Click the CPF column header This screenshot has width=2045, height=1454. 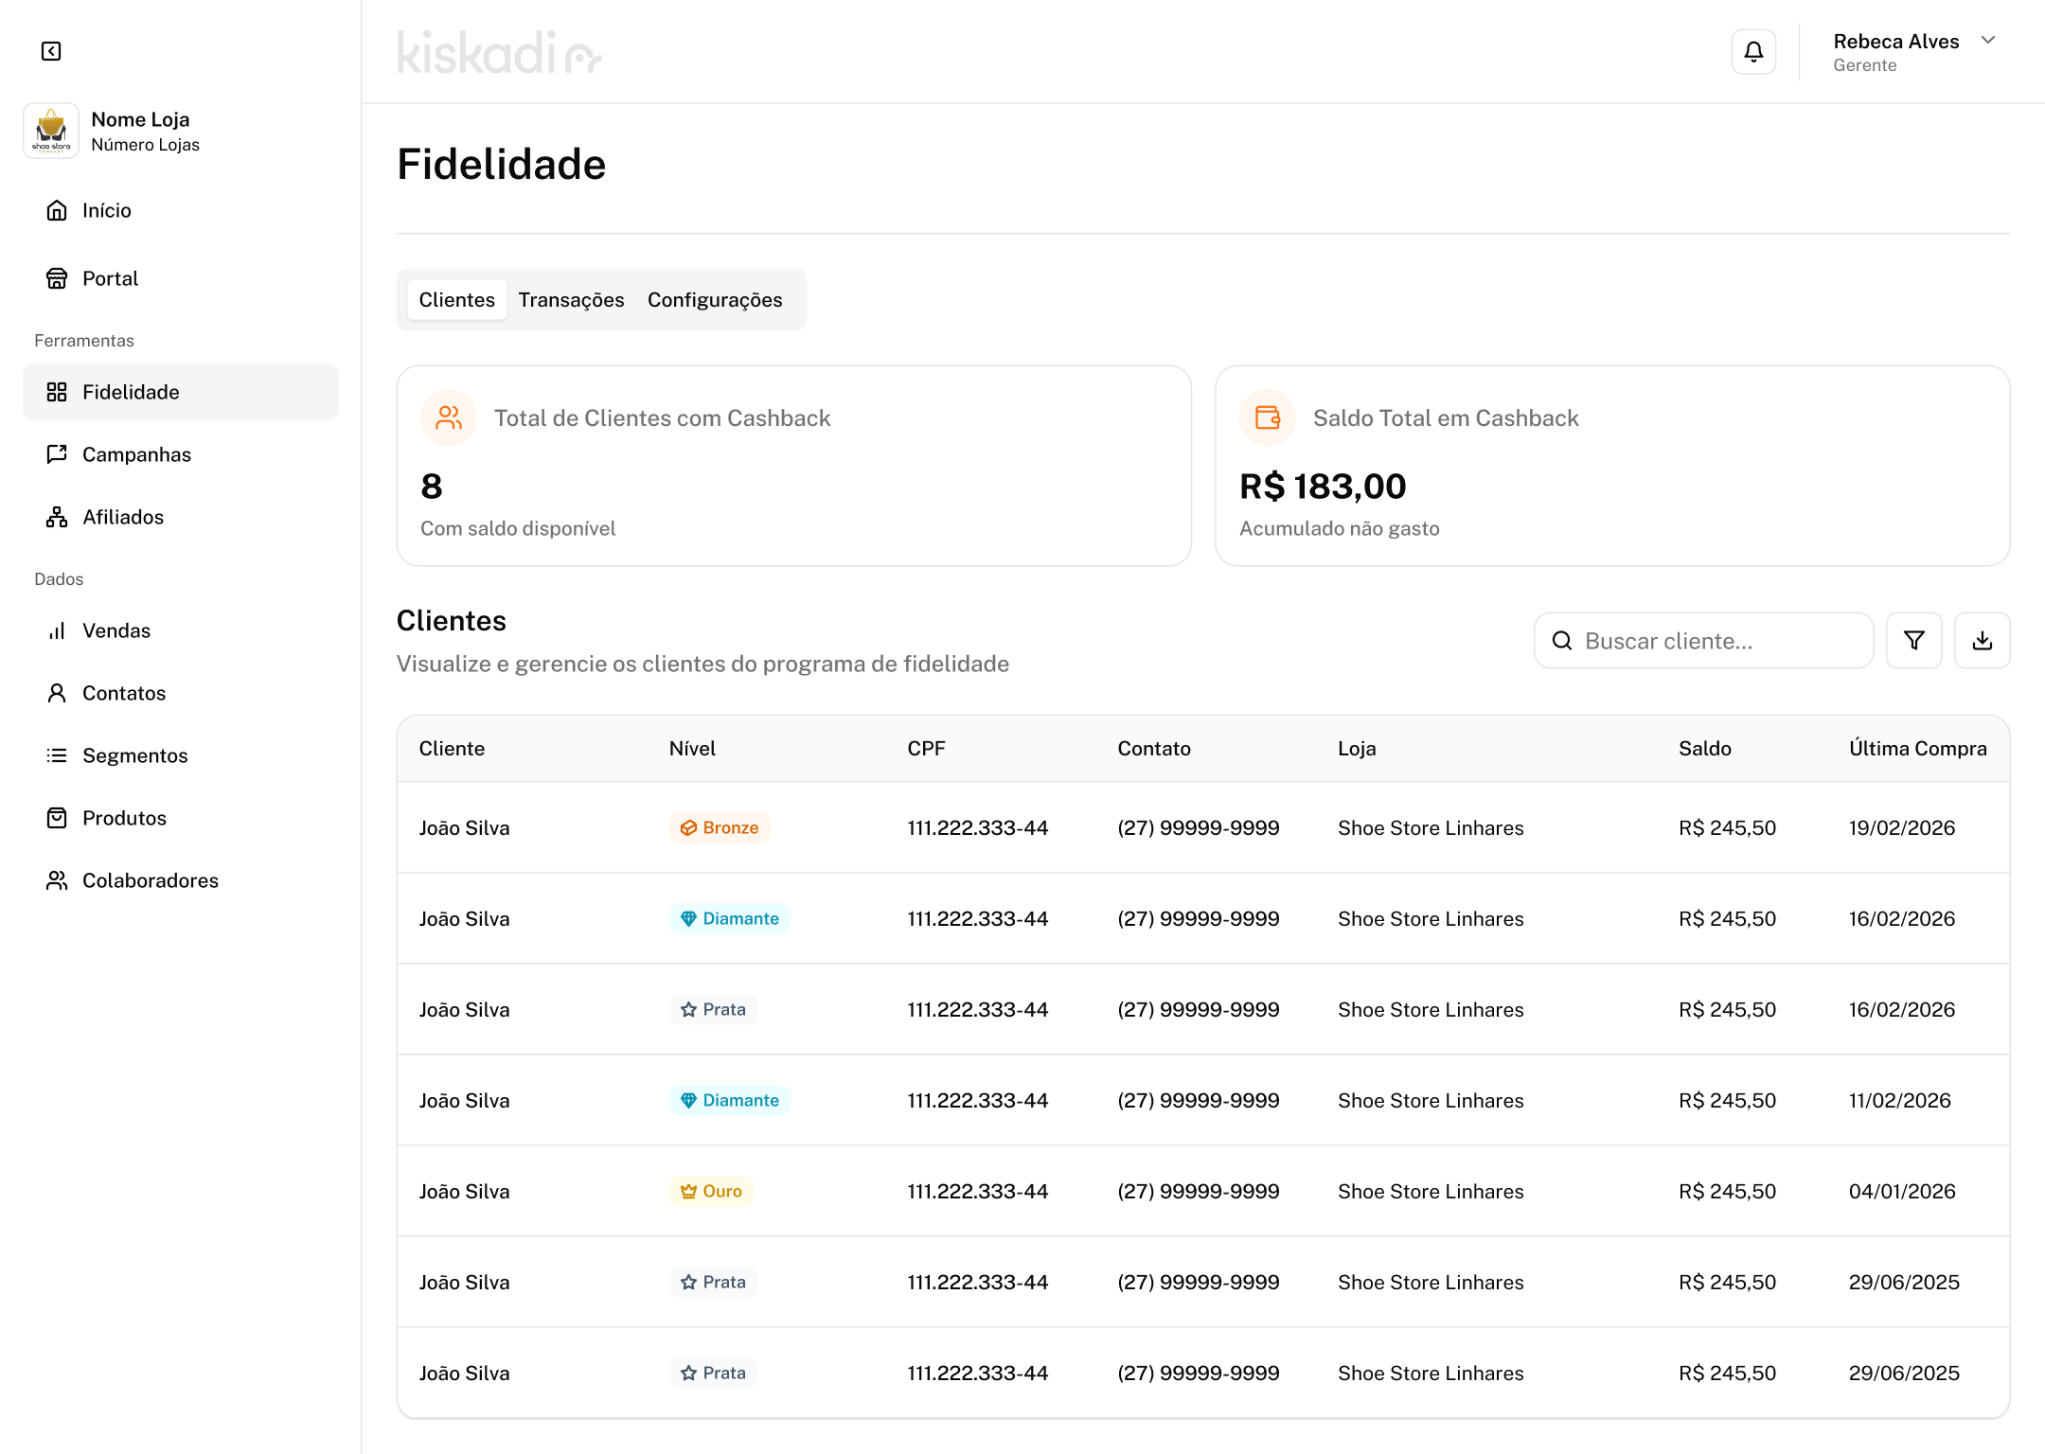pos(926,749)
